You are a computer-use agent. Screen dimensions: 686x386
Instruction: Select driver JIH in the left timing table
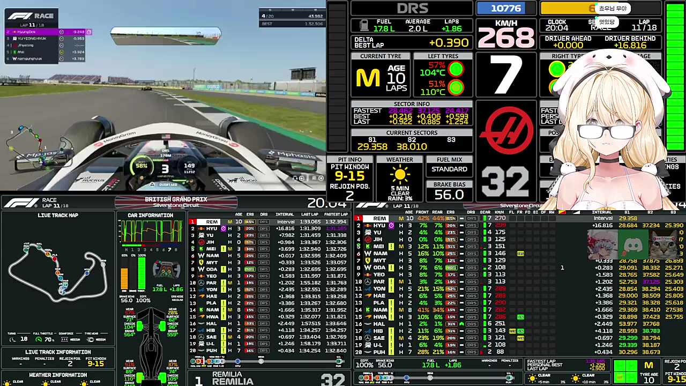point(210,242)
